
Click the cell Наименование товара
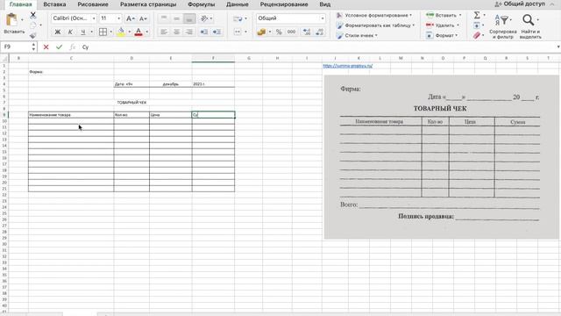pyautogui.click(x=71, y=115)
